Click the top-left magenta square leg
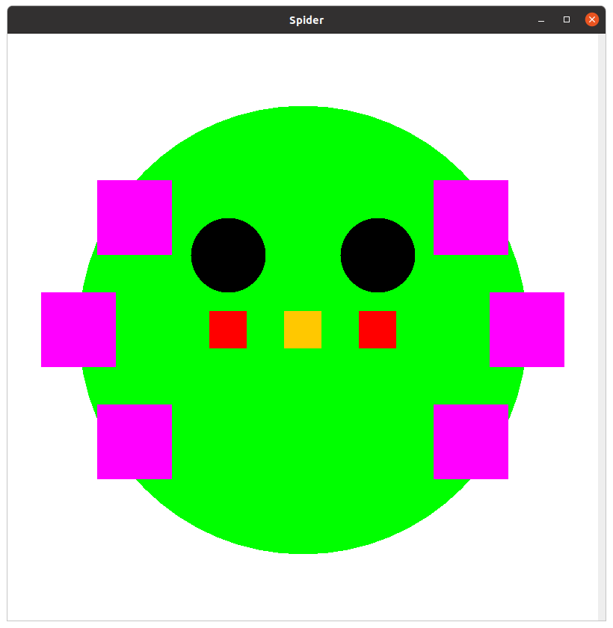613x628 pixels. pyautogui.click(x=135, y=218)
